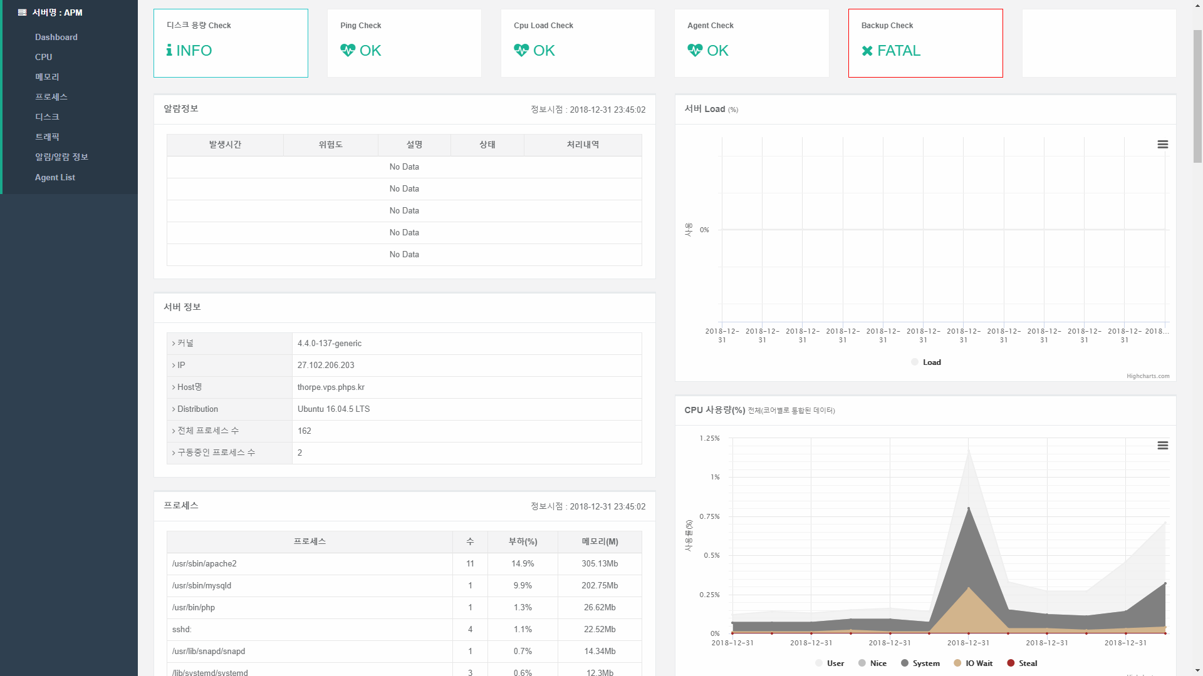Click the X icon in Backup Check card

tap(867, 51)
